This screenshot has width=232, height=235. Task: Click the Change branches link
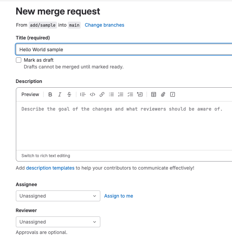point(104,25)
